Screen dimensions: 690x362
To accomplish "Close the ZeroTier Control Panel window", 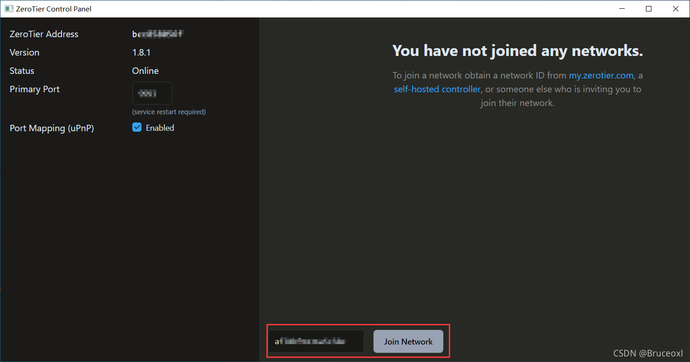I will coord(676,9).
